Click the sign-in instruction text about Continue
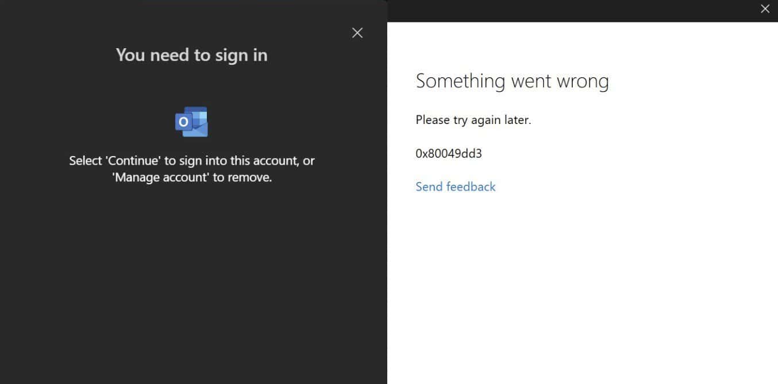Screen dimensions: 778x384 191,161
